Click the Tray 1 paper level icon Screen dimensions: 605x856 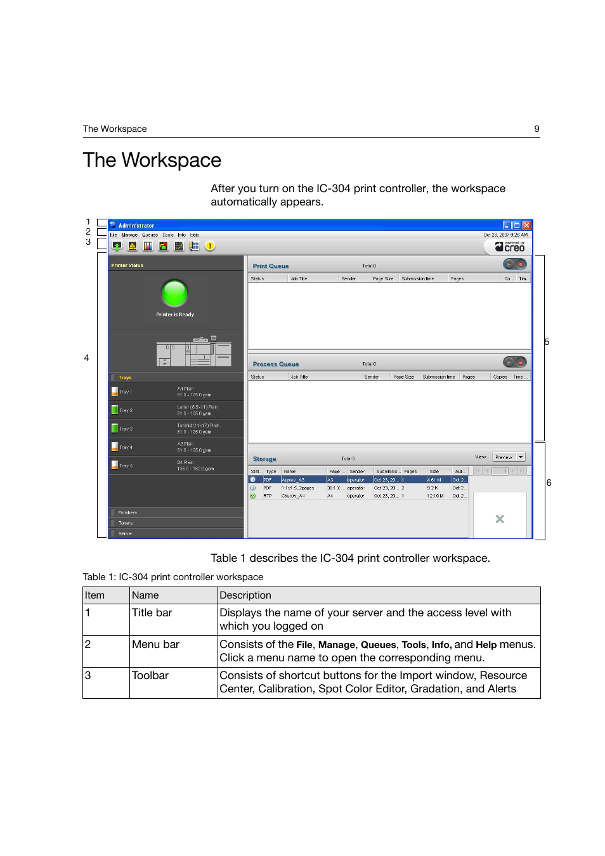point(115,391)
